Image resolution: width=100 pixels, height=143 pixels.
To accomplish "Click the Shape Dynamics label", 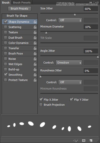I will [x=19, y=22].
